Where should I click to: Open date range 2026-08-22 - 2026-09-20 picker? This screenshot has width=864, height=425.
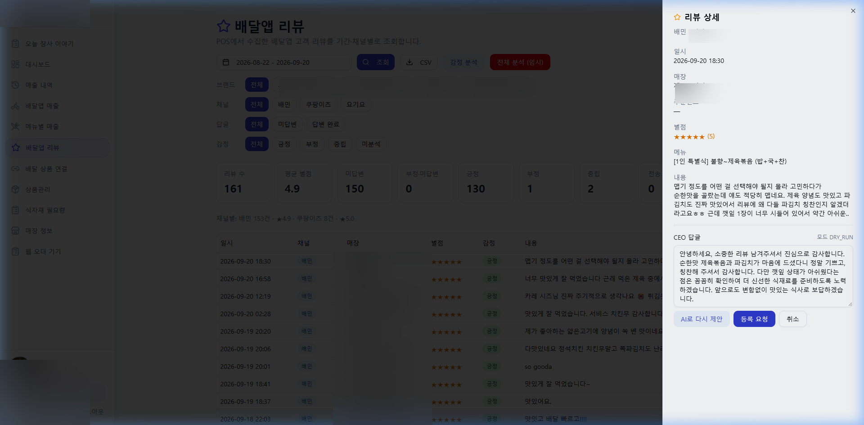pos(284,62)
